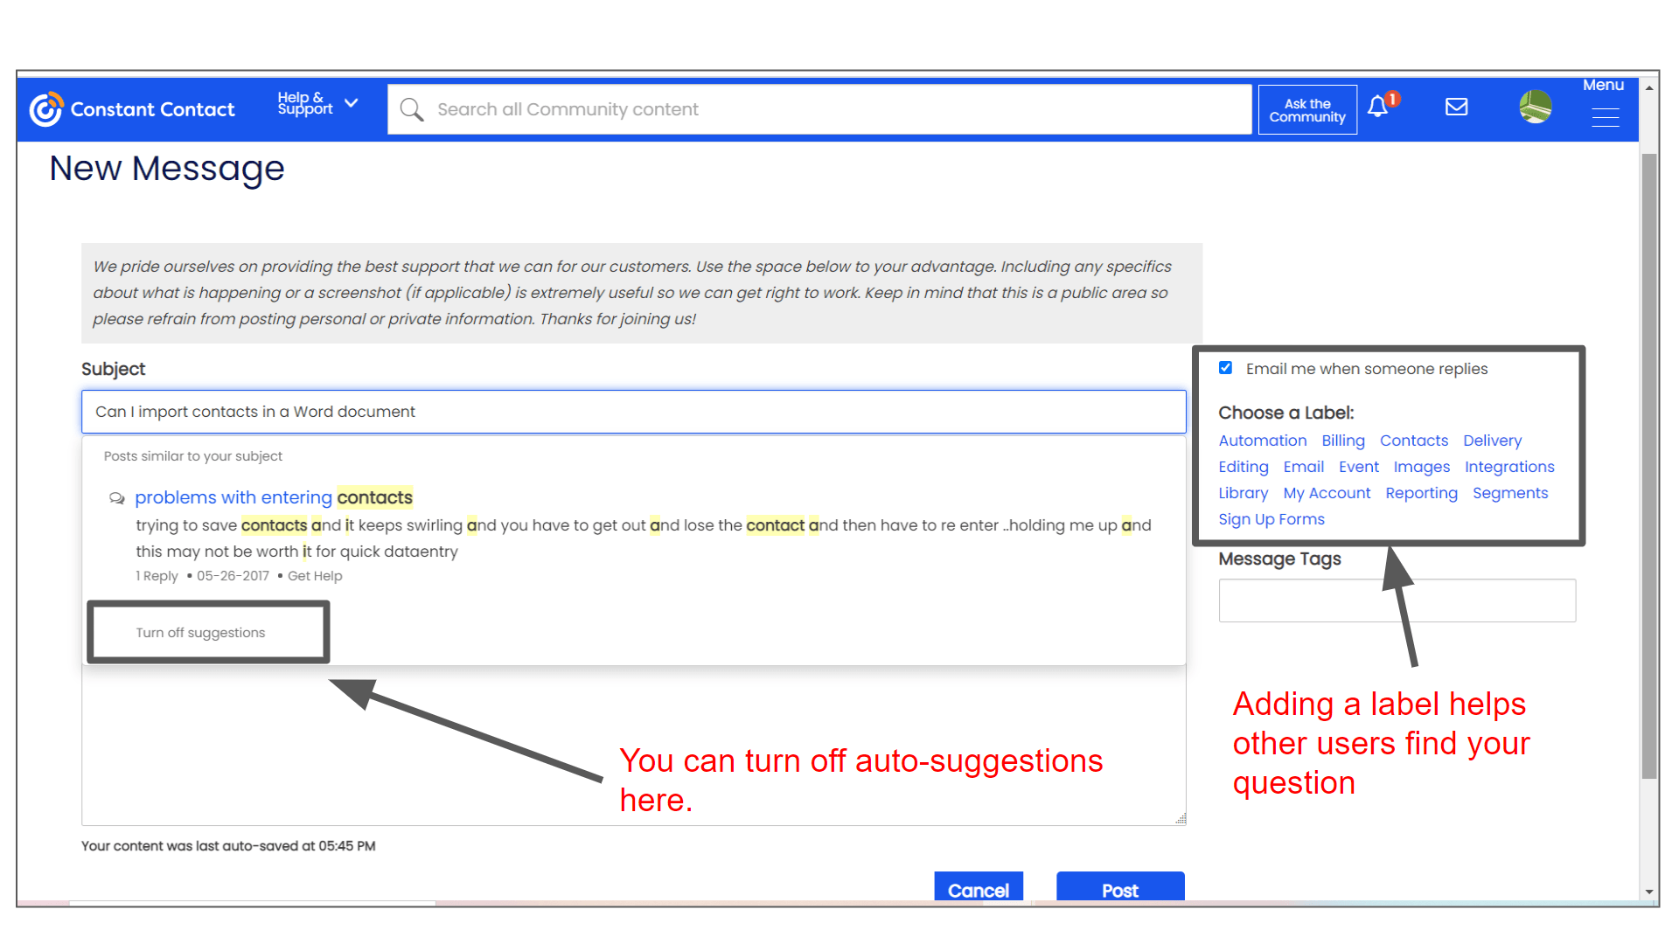This screenshot has width=1679, height=944.
Task: Click the Ask the Community button
Action: [1307, 110]
